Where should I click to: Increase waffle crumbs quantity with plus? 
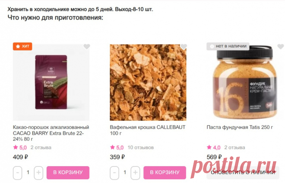[136, 173]
